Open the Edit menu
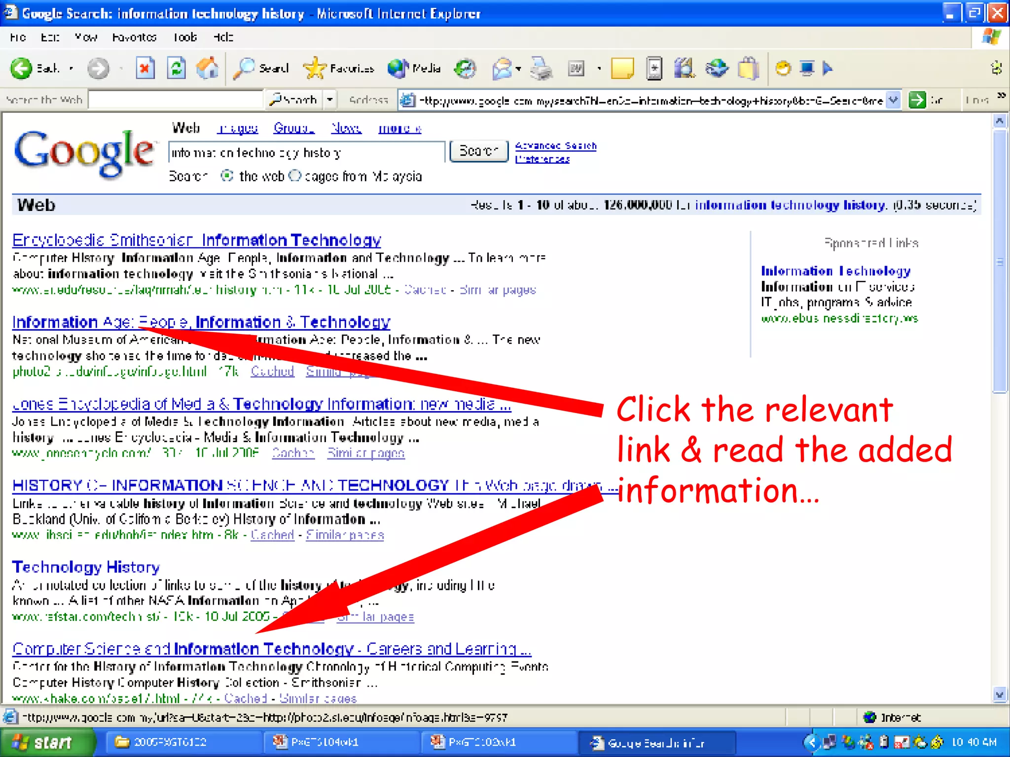 point(50,37)
